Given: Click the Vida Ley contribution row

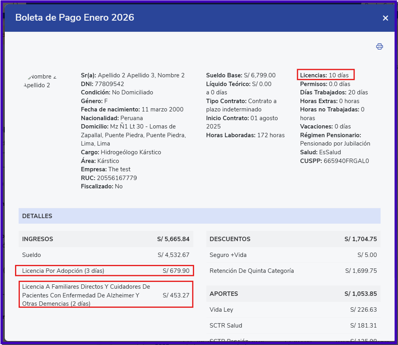Looking at the screenshot, I should (293, 310).
